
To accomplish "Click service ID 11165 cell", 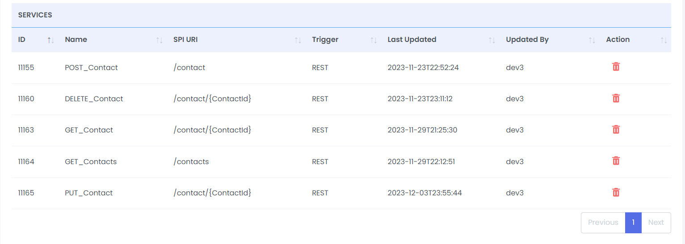I will (26, 193).
